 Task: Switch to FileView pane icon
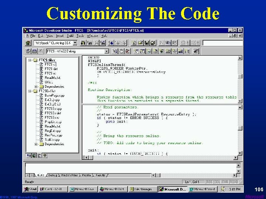point(40,156)
